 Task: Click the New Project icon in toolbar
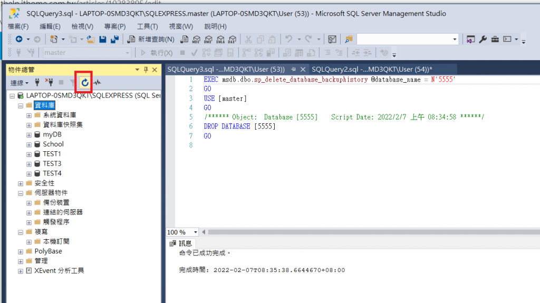tap(54, 39)
